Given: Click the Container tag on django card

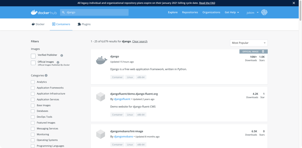Looking at the screenshot, I should click(x=117, y=77).
